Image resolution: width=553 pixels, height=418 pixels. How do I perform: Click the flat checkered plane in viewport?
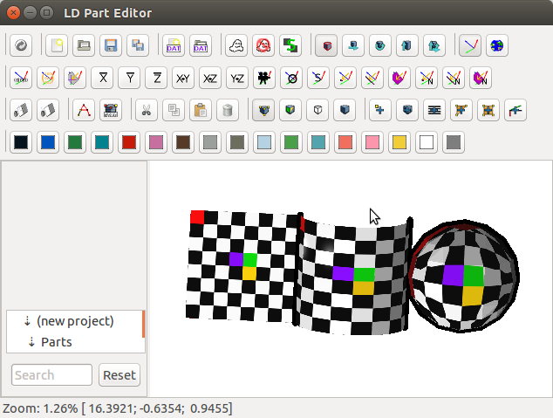[242, 265]
